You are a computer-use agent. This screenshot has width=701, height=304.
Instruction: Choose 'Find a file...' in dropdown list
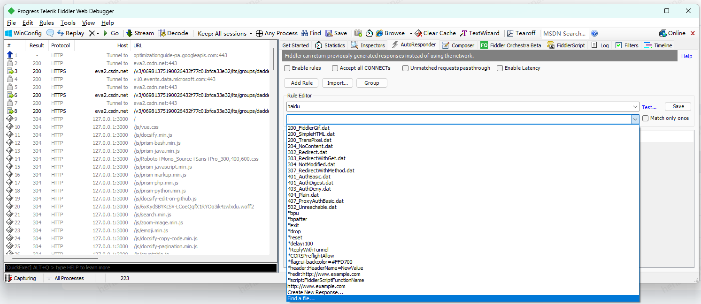click(463, 298)
